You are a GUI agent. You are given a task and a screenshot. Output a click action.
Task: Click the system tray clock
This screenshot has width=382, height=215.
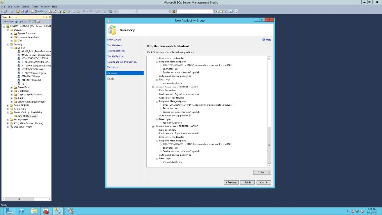(x=372, y=211)
